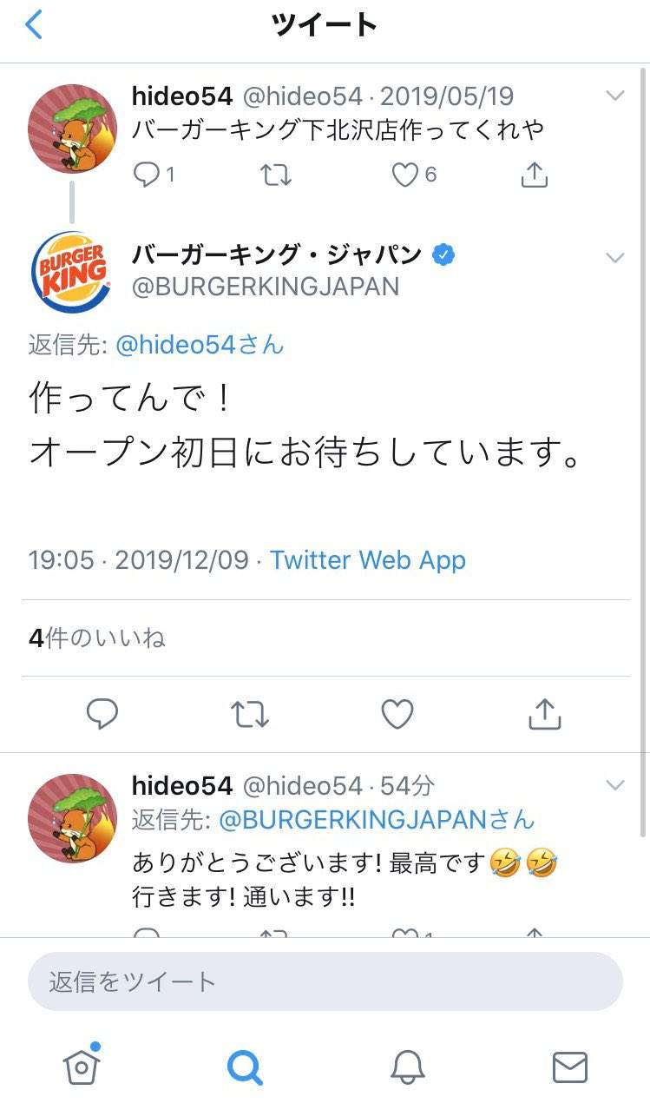Tap the back arrow in the header
650x1110 pixels.
tap(34, 25)
